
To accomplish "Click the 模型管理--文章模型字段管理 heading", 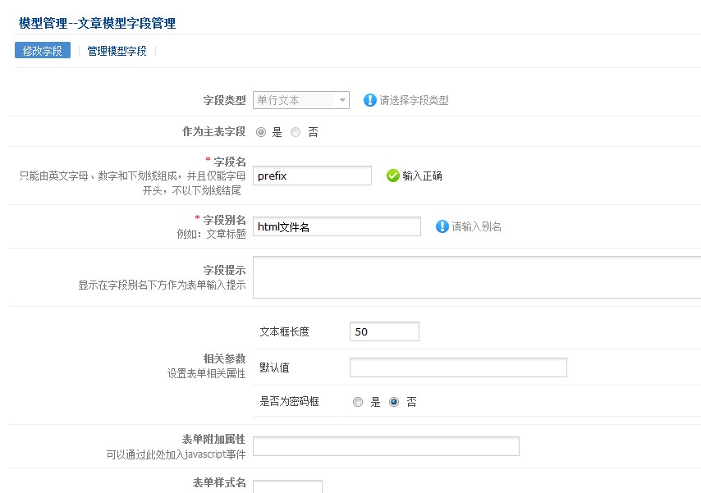I will (97, 23).
